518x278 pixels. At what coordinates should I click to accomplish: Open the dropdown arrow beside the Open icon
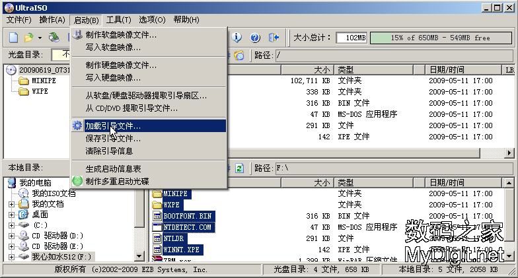(40, 38)
